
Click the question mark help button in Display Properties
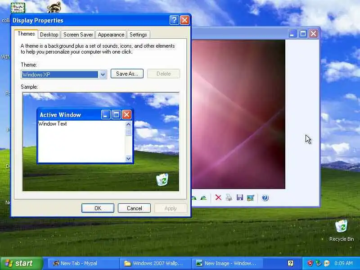click(174, 20)
